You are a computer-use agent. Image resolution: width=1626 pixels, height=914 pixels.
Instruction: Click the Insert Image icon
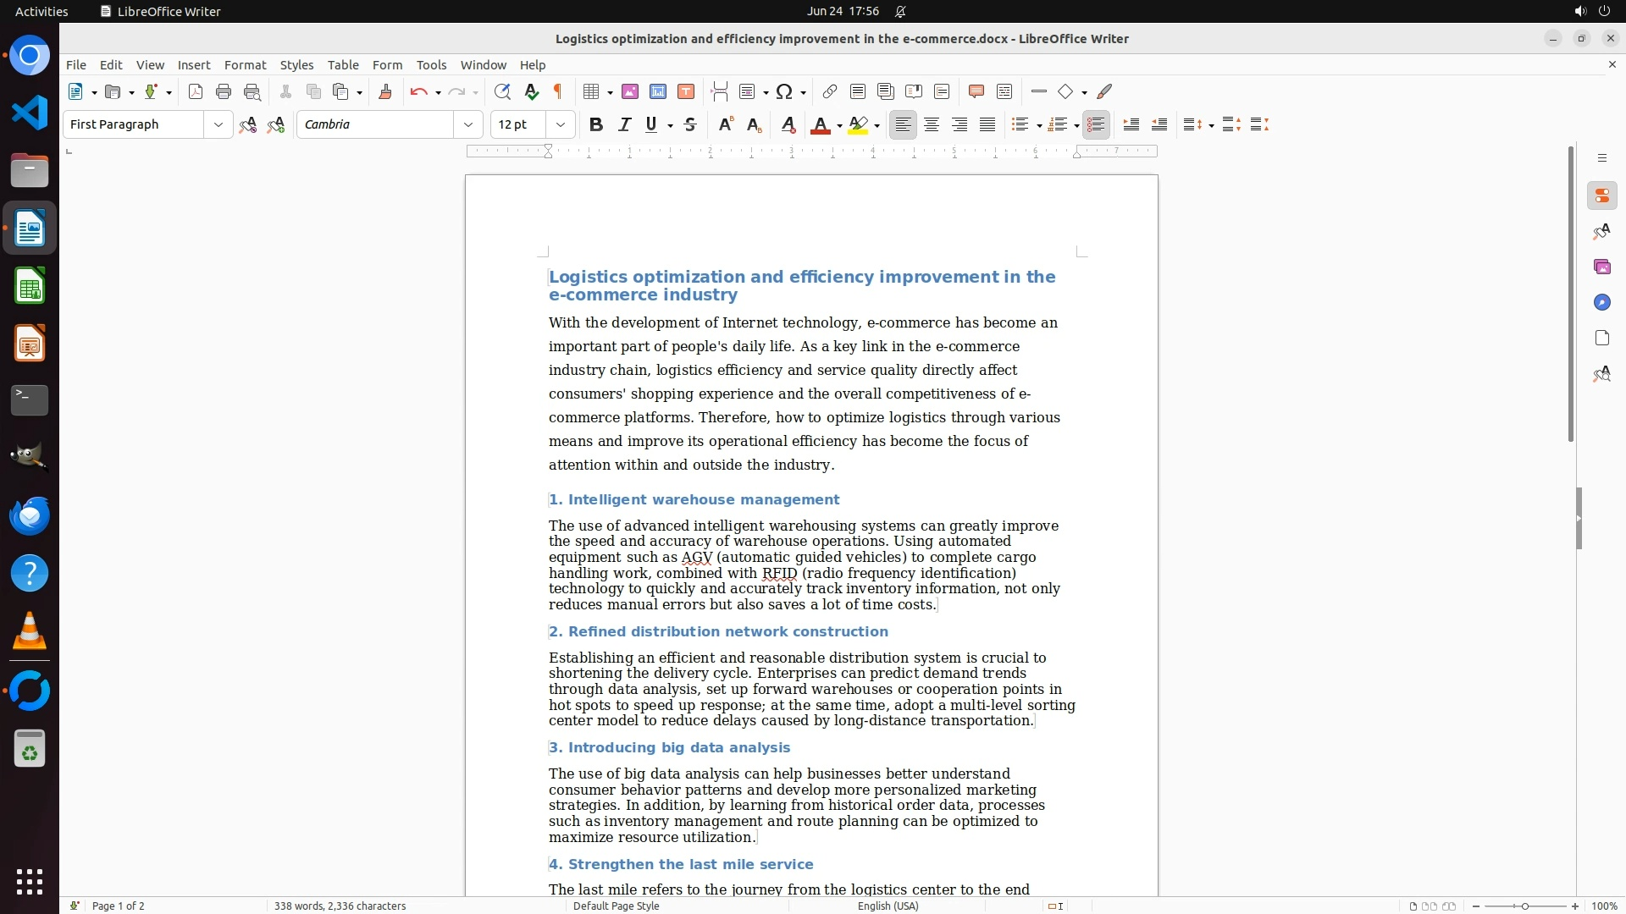[x=629, y=92]
